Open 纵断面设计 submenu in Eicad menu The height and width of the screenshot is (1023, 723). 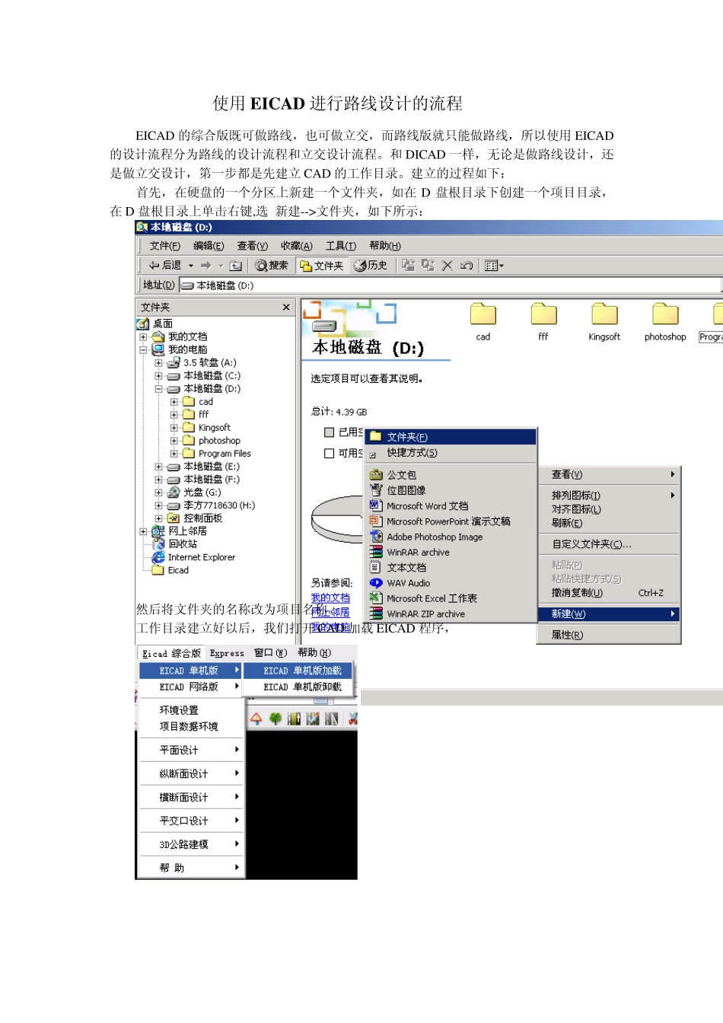192,773
